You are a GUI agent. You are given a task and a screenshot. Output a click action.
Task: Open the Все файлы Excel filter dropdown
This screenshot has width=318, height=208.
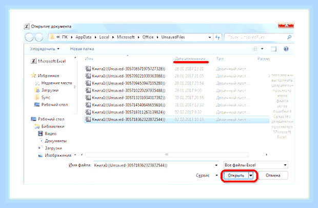(x=256, y=165)
